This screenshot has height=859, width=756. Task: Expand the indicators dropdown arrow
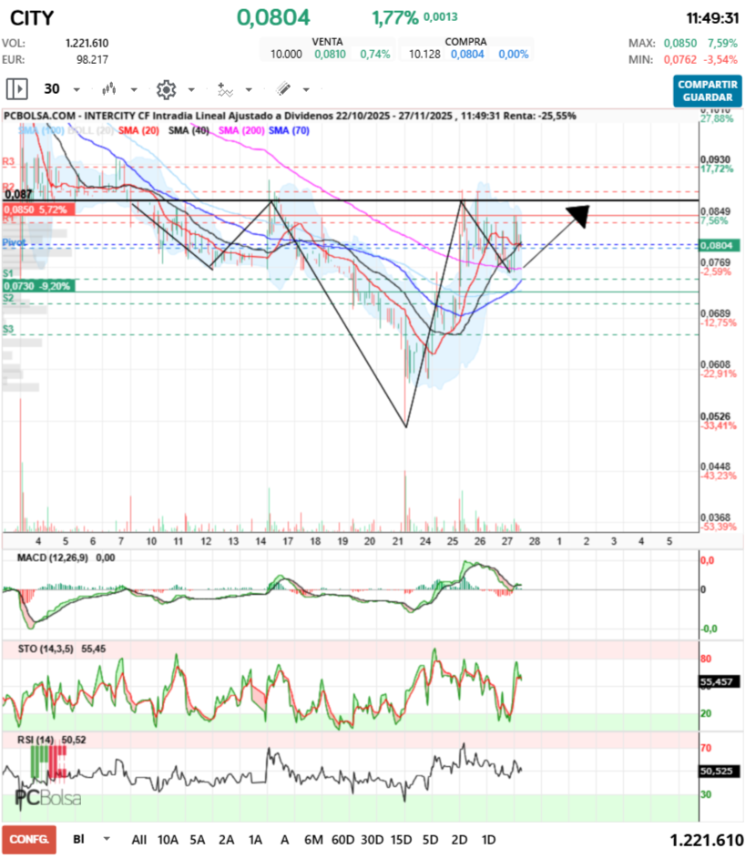pyautogui.click(x=249, y=90)
